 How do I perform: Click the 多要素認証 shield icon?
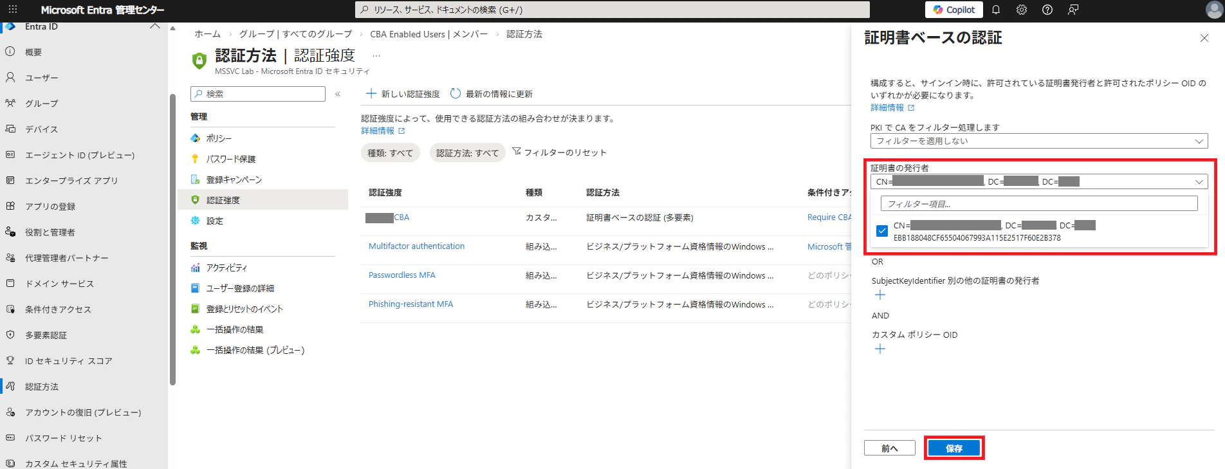point(10,335)
